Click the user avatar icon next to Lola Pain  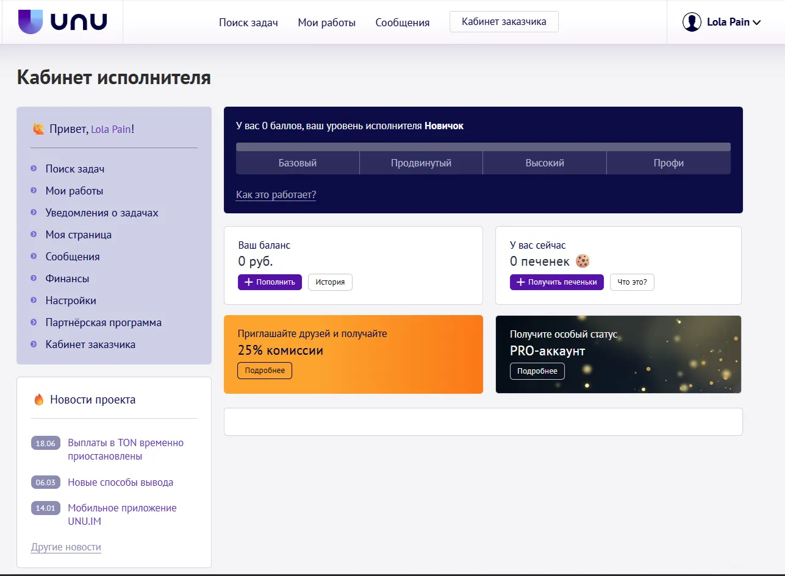[x=692, y=23]
